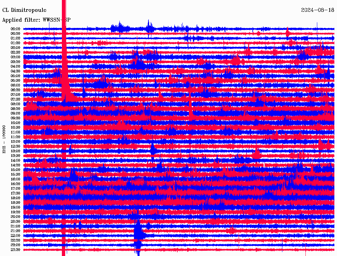
Task: Select the 11:00 time label
Action: click(15, 132)
